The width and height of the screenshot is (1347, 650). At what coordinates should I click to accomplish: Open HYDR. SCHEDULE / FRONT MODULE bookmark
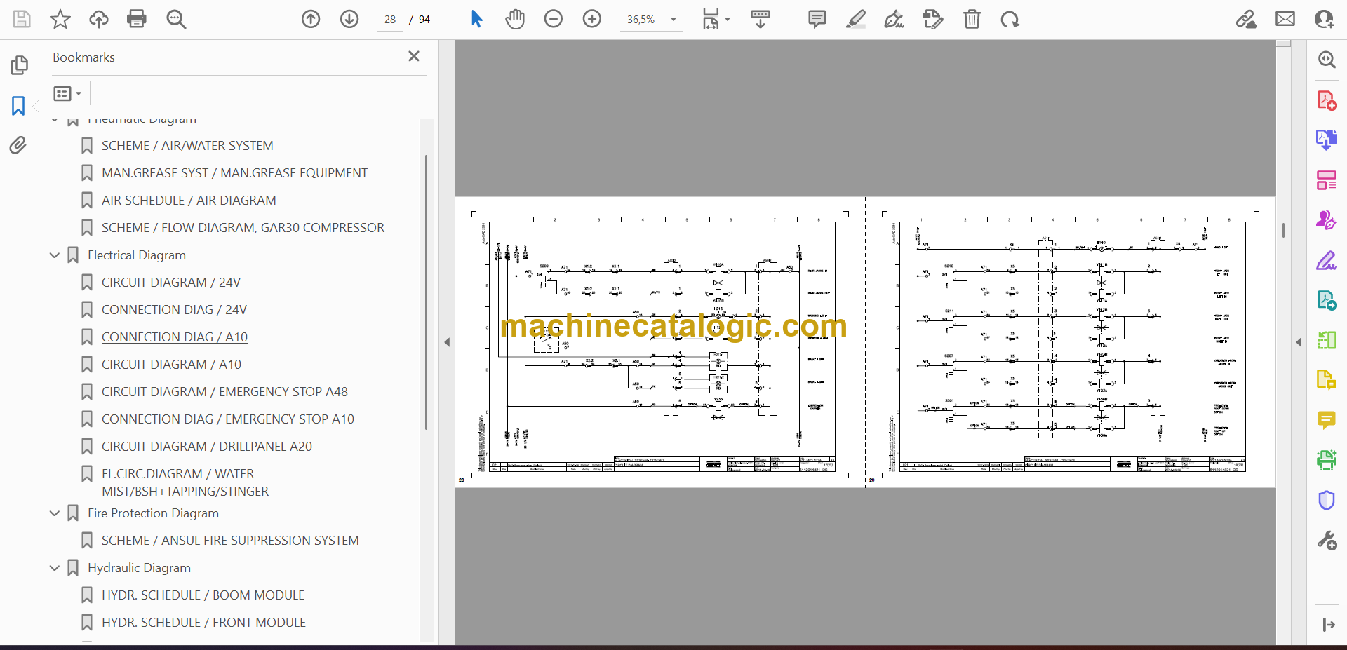click(x=203, y=623)
